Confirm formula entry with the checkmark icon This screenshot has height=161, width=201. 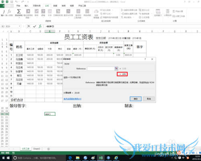pyautogui.click(x=35, y=26)
